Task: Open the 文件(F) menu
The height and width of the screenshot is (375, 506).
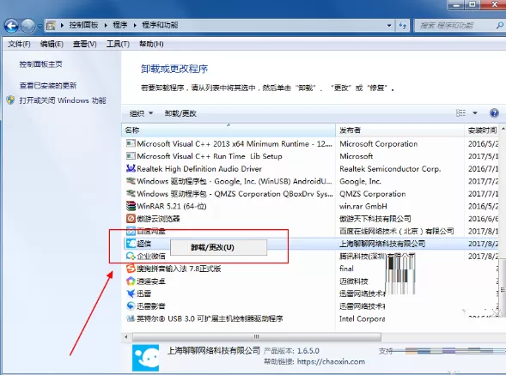Action: pyautogui.click(x=19, y=44)
